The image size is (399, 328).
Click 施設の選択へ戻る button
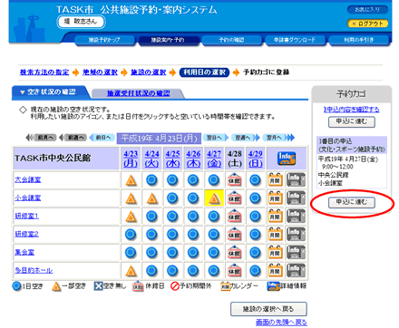(x=268, y=309)
